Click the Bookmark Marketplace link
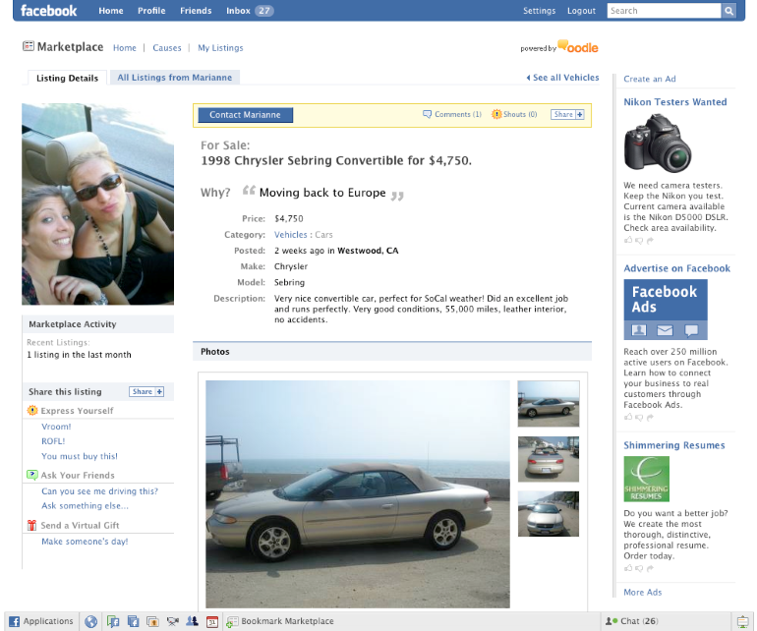757x631 pixels. click(x=286, y=621)
